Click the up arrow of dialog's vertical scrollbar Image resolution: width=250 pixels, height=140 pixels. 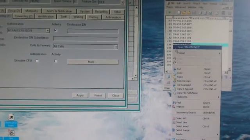point(136,7)
